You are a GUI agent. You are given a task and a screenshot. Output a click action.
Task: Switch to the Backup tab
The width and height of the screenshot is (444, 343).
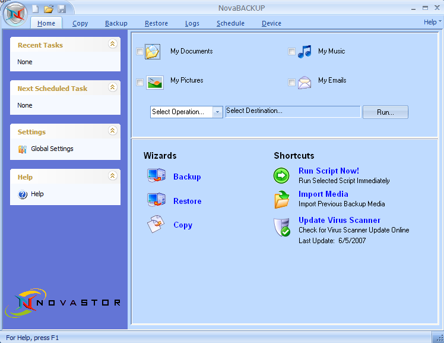point(116,23)
